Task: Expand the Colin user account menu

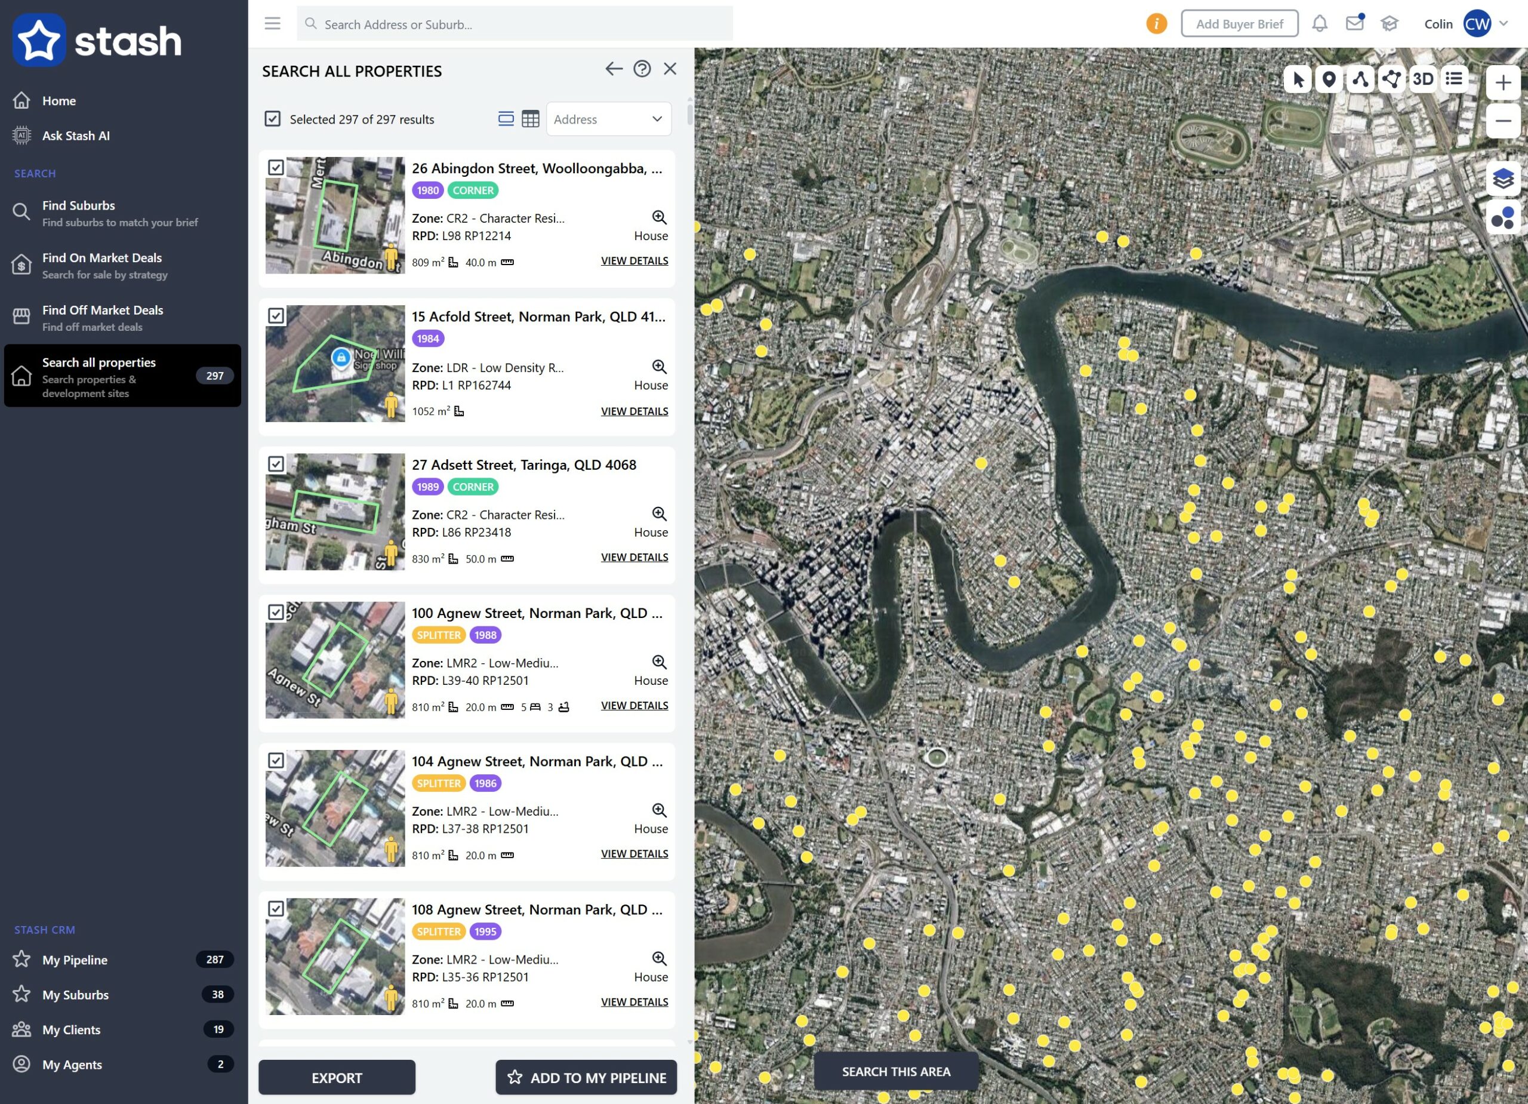Action: pos(1503,24)
